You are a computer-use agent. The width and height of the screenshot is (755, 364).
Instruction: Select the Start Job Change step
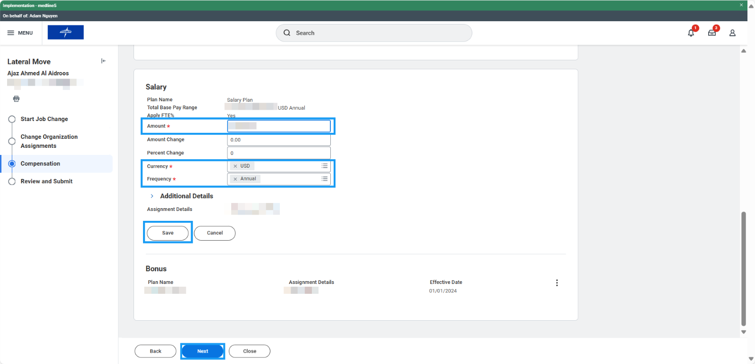click(x=44, y=119)
